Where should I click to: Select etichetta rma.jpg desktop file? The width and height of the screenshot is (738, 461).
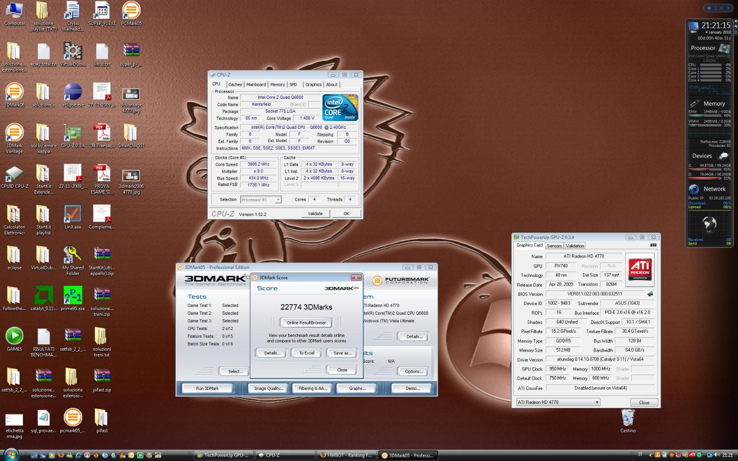tap(14, 426)
